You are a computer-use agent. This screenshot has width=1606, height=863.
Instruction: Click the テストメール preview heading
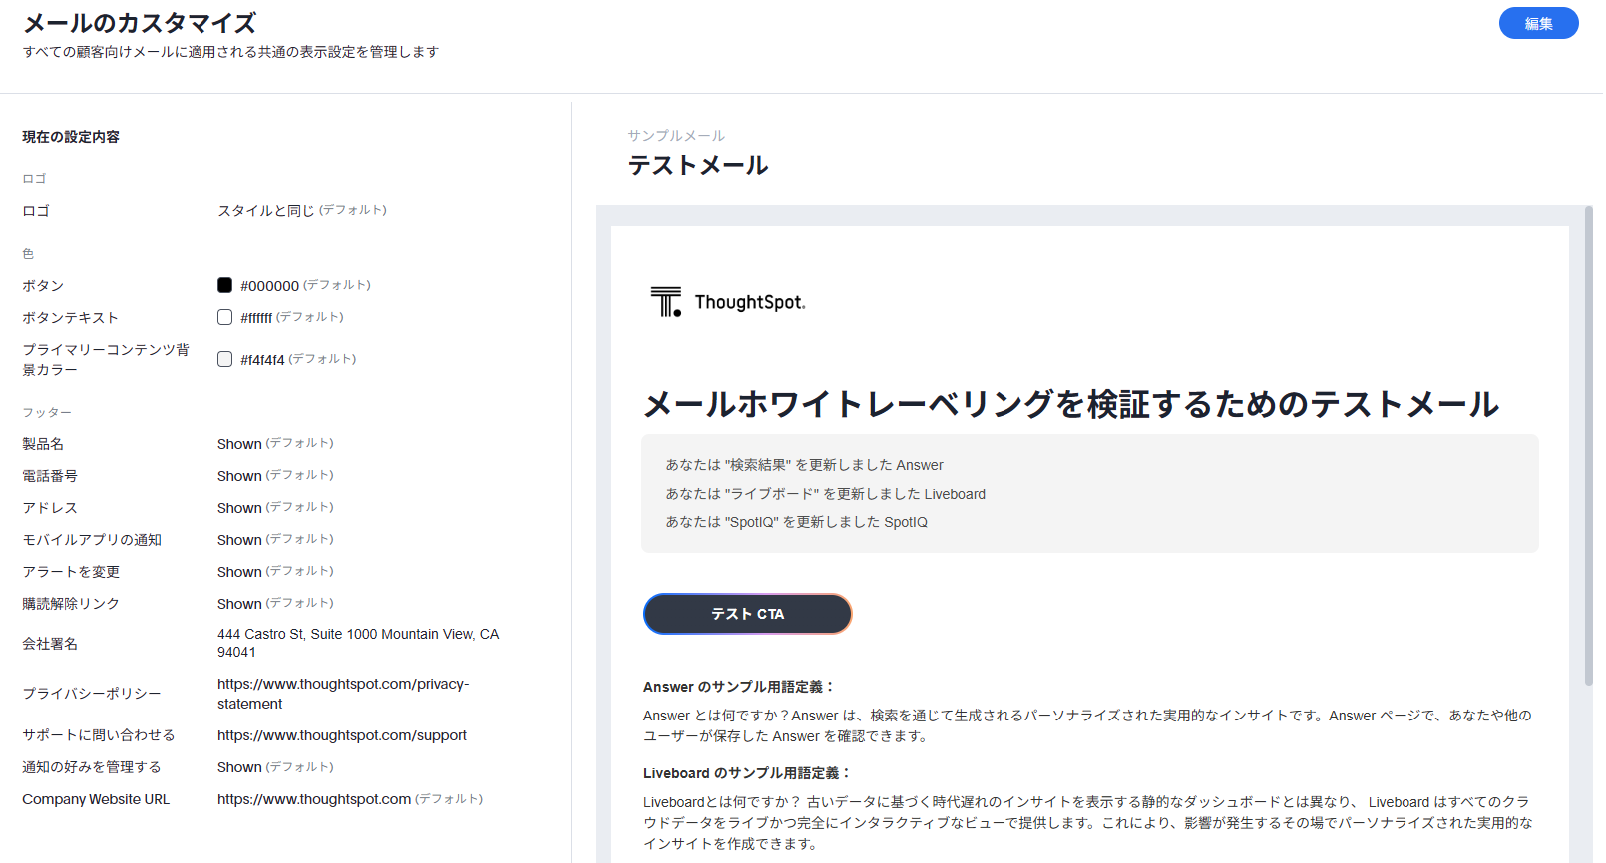[697, 165]
